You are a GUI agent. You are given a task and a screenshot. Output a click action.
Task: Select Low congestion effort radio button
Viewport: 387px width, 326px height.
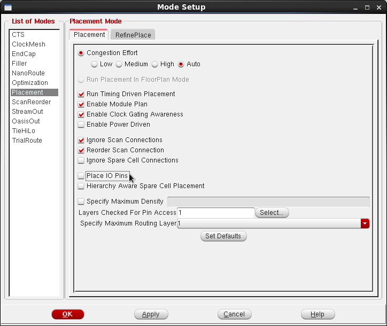click(x=95, y=64)
